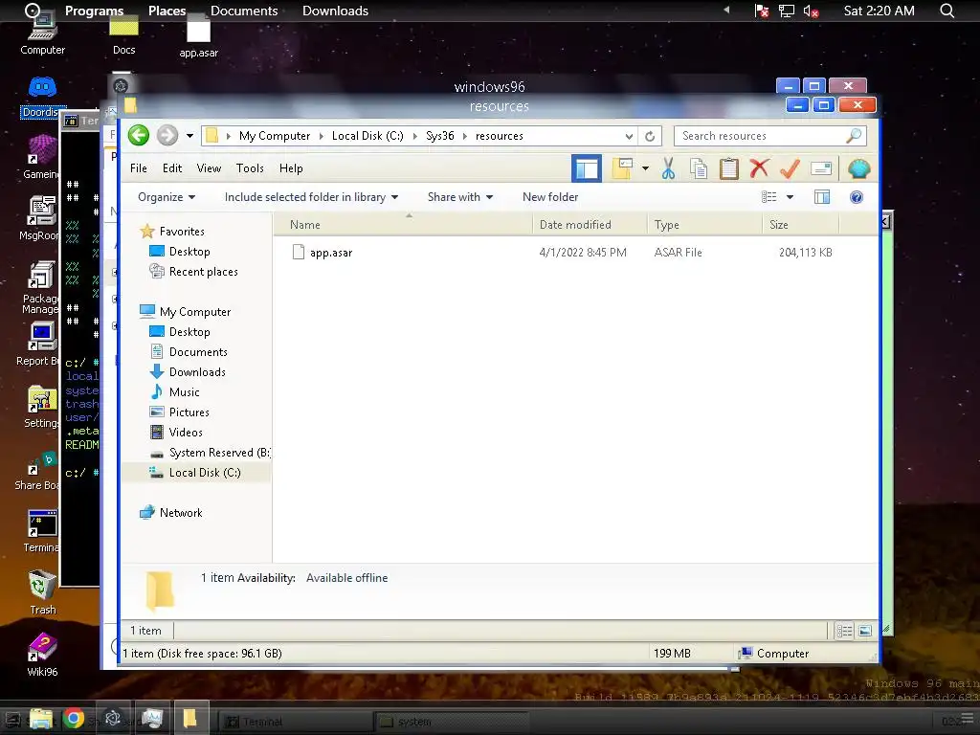Open Documents in navigation pane
Viewport: 980px width, 735px height.
[197, 352]
